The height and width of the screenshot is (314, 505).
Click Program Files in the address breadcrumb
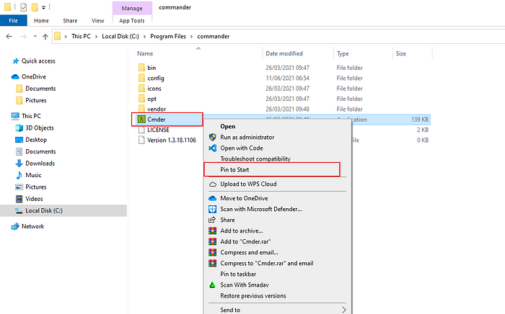[x=168, y=36]
